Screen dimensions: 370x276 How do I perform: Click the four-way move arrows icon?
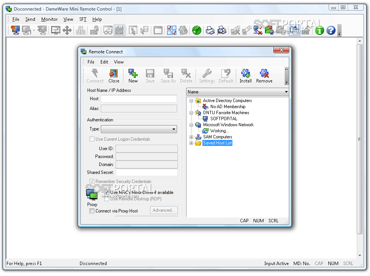click(x=67, y=30)
